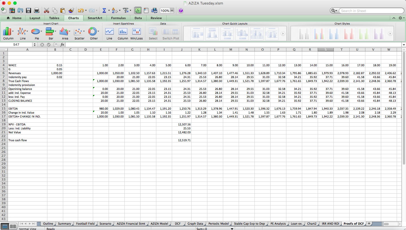
Task: Open the AZIZA Model sheet tab
Action: [159, 224]
